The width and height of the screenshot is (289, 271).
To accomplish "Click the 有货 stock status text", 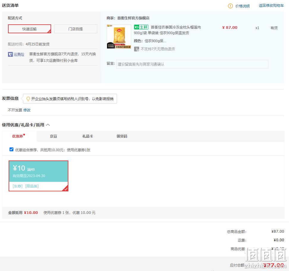I will click(x=274, y=28).
